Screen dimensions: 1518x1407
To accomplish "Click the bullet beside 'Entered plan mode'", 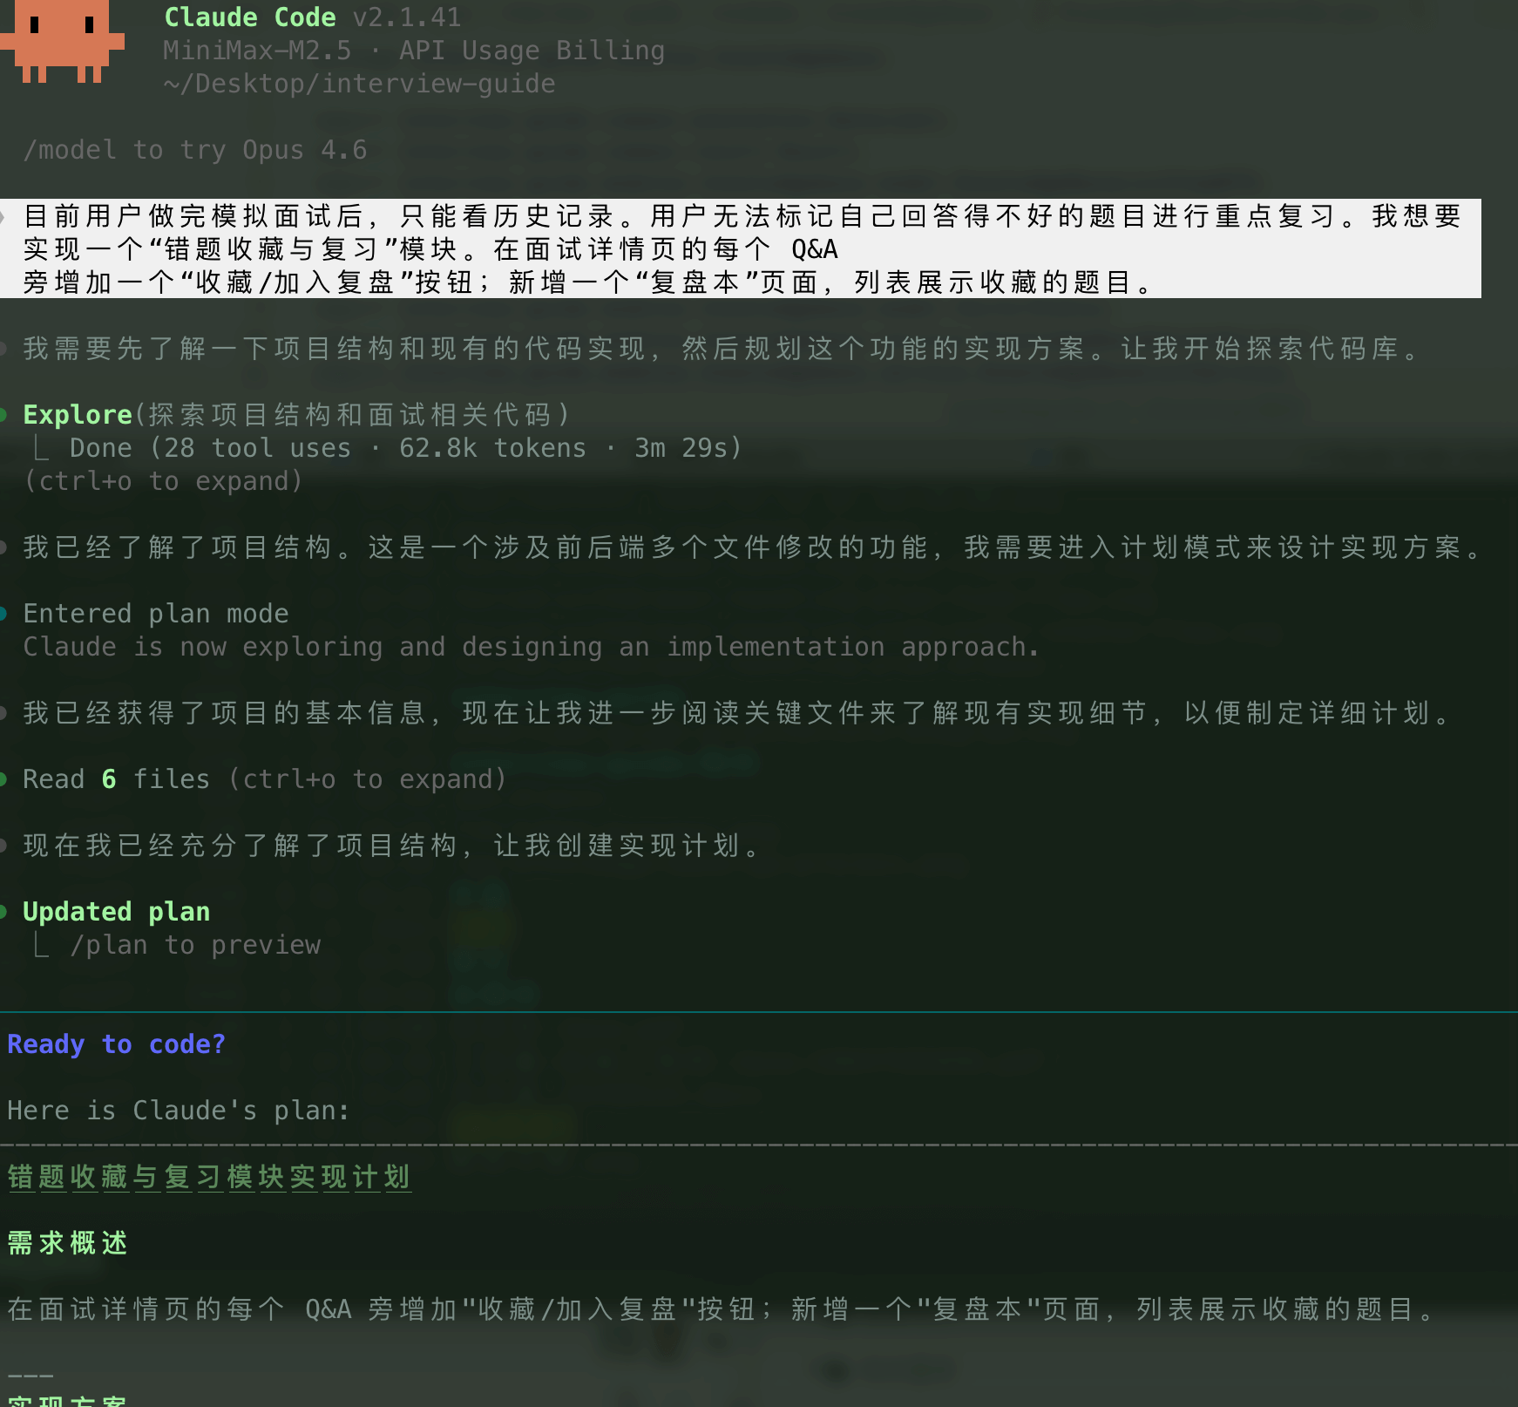I will pyautogui.click(x=4, y=614).
